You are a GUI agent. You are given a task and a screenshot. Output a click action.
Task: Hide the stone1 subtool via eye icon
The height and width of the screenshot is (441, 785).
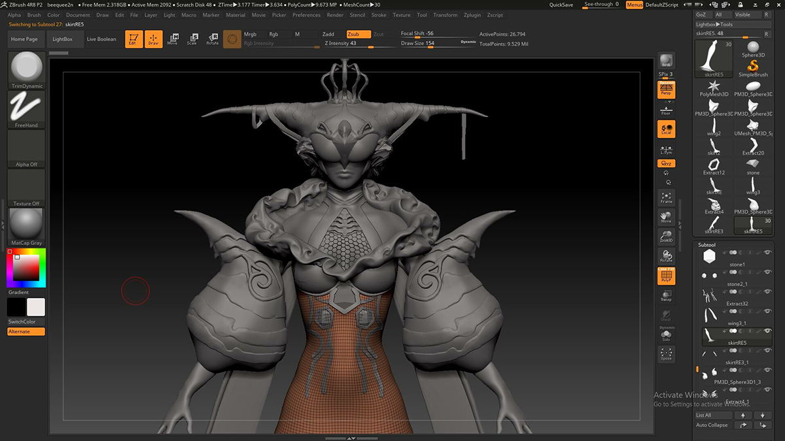point(767,253)
